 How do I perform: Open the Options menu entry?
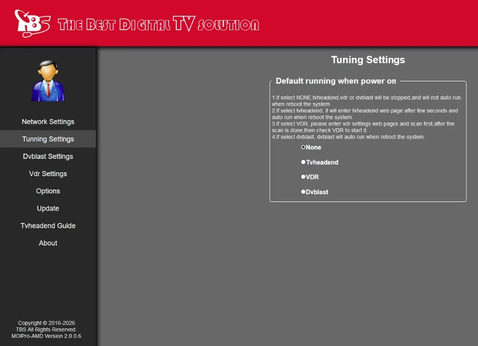tap(48, 191)
